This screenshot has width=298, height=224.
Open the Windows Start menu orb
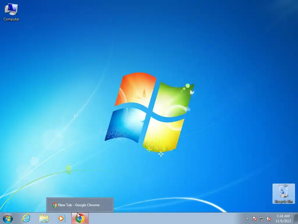tap(8, 218)
